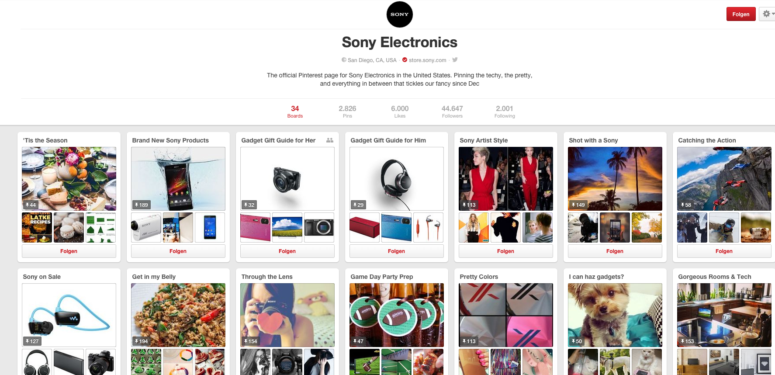Click the latke recipes thumbnail
The width and height of the screenshot is (775, 375).
[37, 227]
